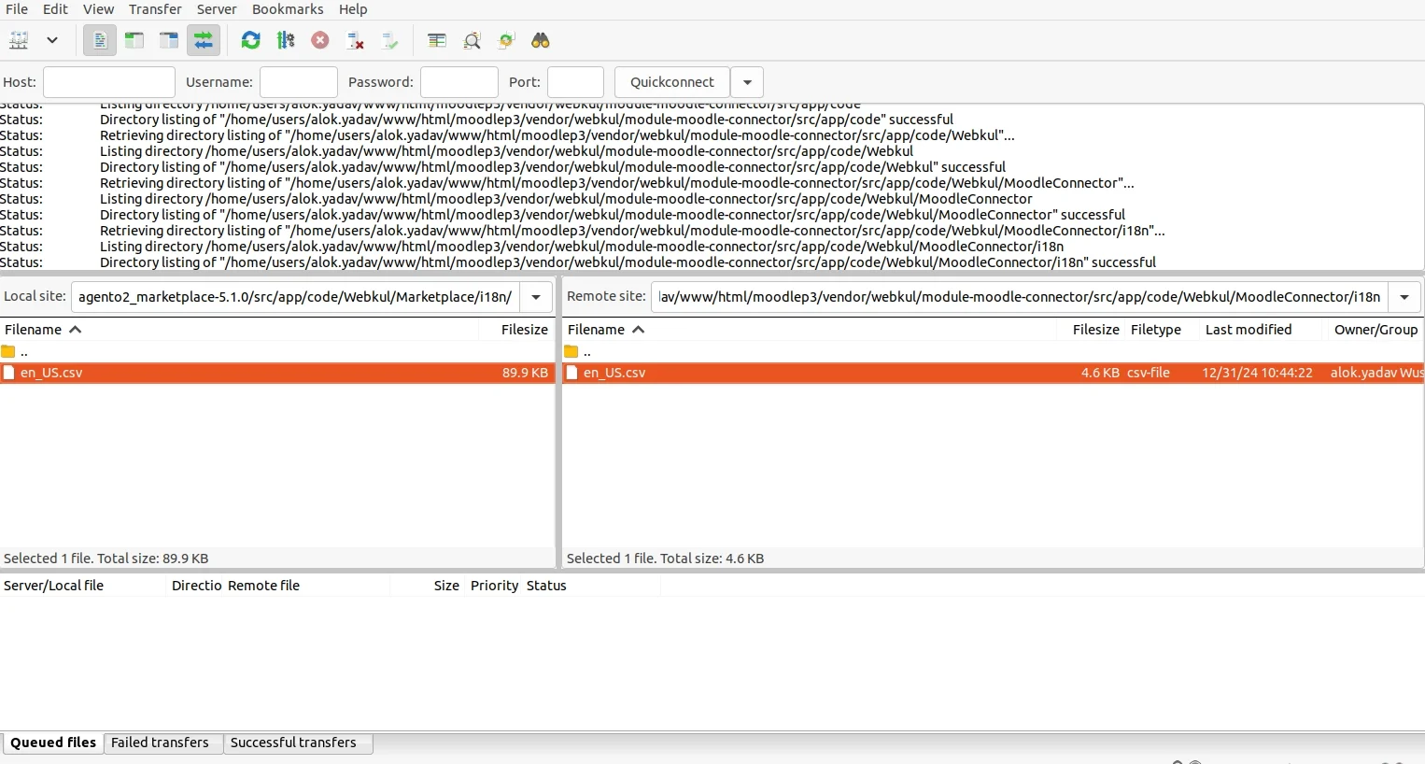Screen dimensions: 1425x764
Task: Toggle the transfer queue display
Action: click(204, 40)
